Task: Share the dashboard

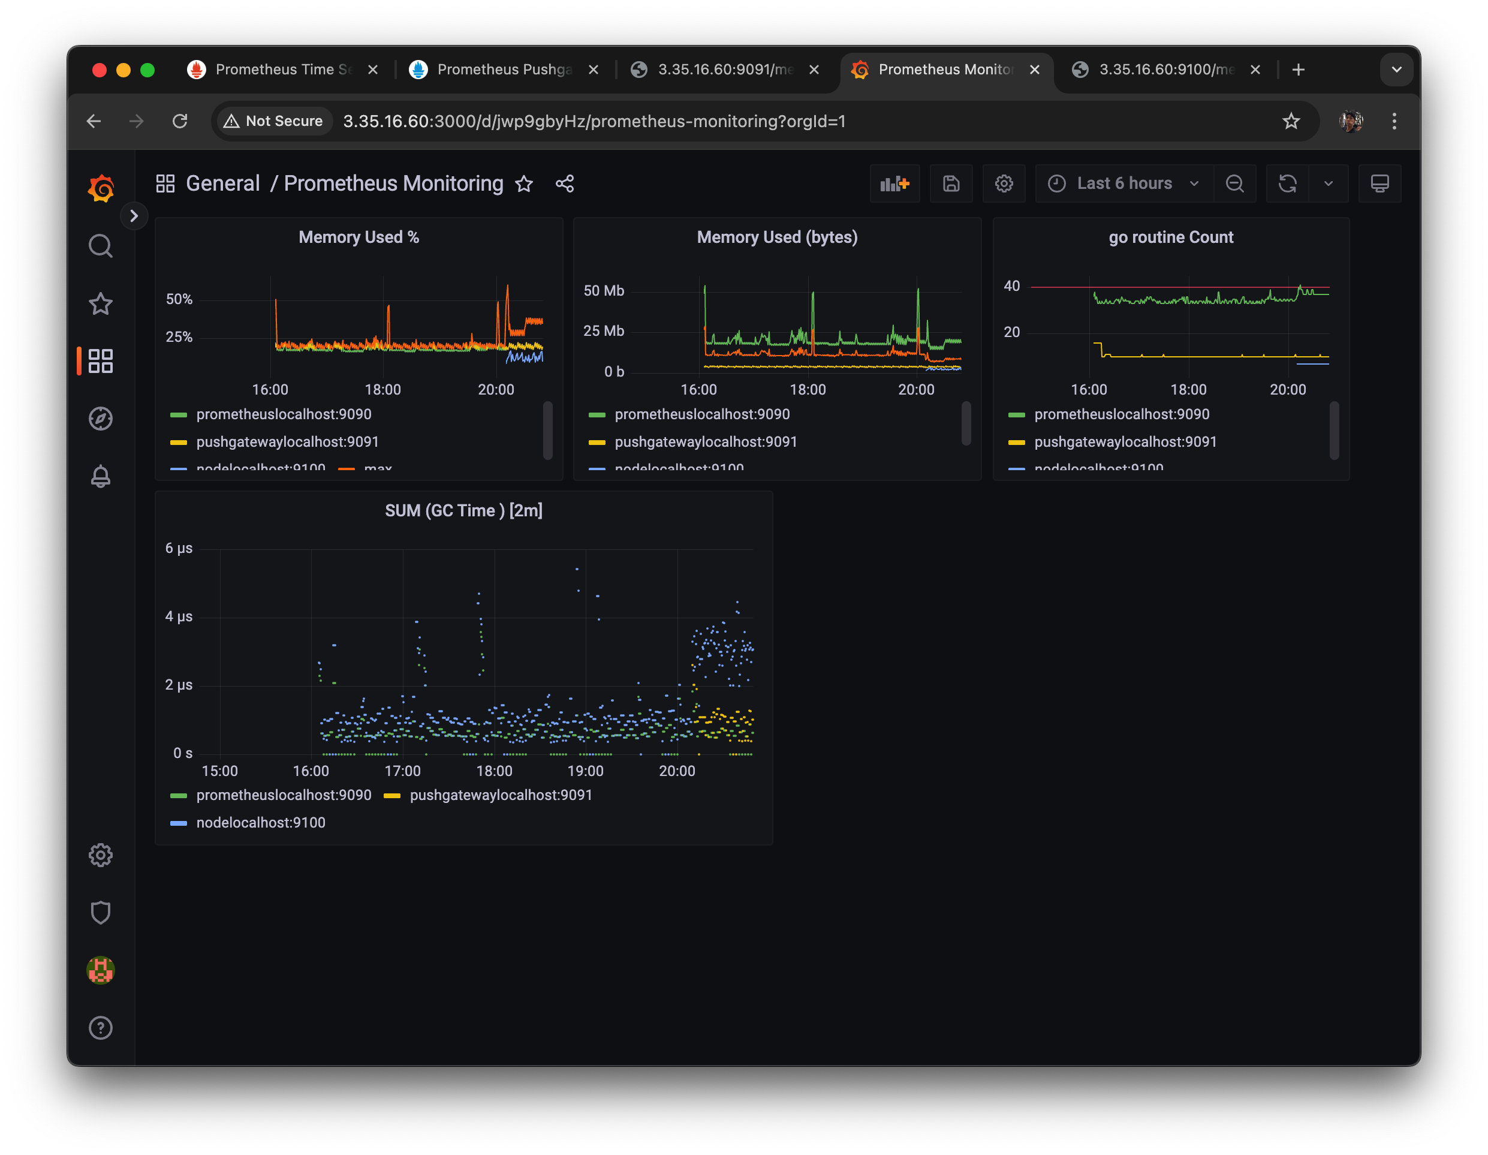Action: click(x=564, y=184)
